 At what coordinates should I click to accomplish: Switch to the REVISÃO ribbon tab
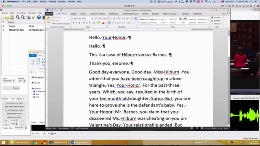pos(145,14)
